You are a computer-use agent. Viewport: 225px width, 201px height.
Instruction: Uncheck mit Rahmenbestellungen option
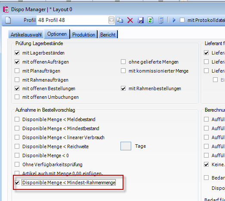pyautogui.click(x=123, y=88)
